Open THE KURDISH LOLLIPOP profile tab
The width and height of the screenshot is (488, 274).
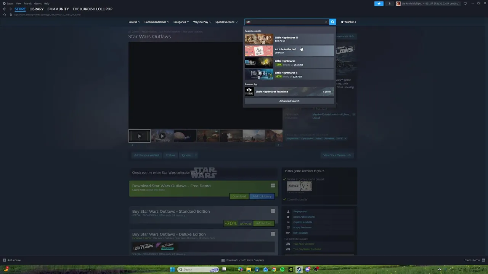pos(92,9)
